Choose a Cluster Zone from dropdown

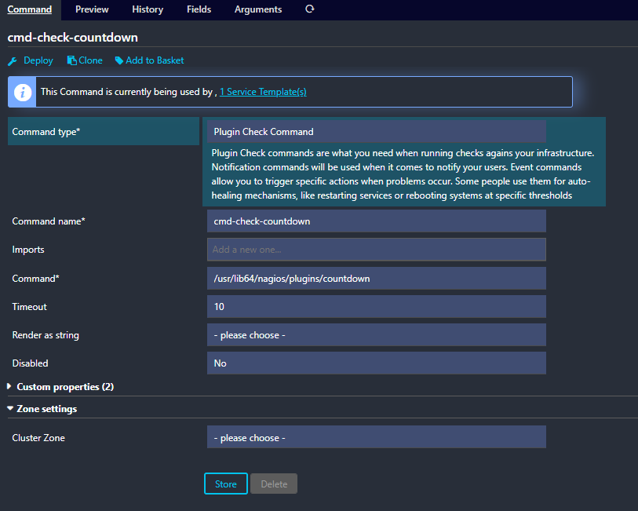tap(376, 438)
